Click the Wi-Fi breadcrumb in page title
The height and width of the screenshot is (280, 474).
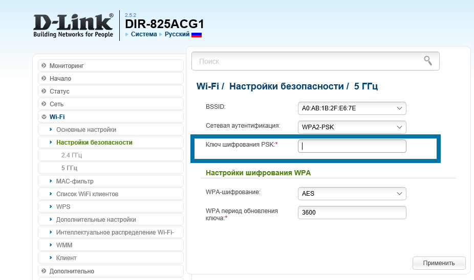tap(208, 86)
